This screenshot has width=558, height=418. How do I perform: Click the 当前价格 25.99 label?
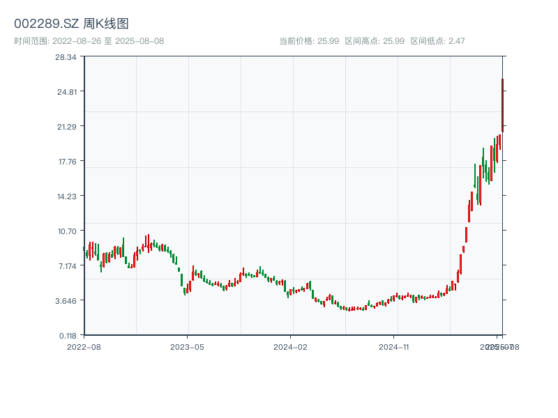[x=308, y=41]
